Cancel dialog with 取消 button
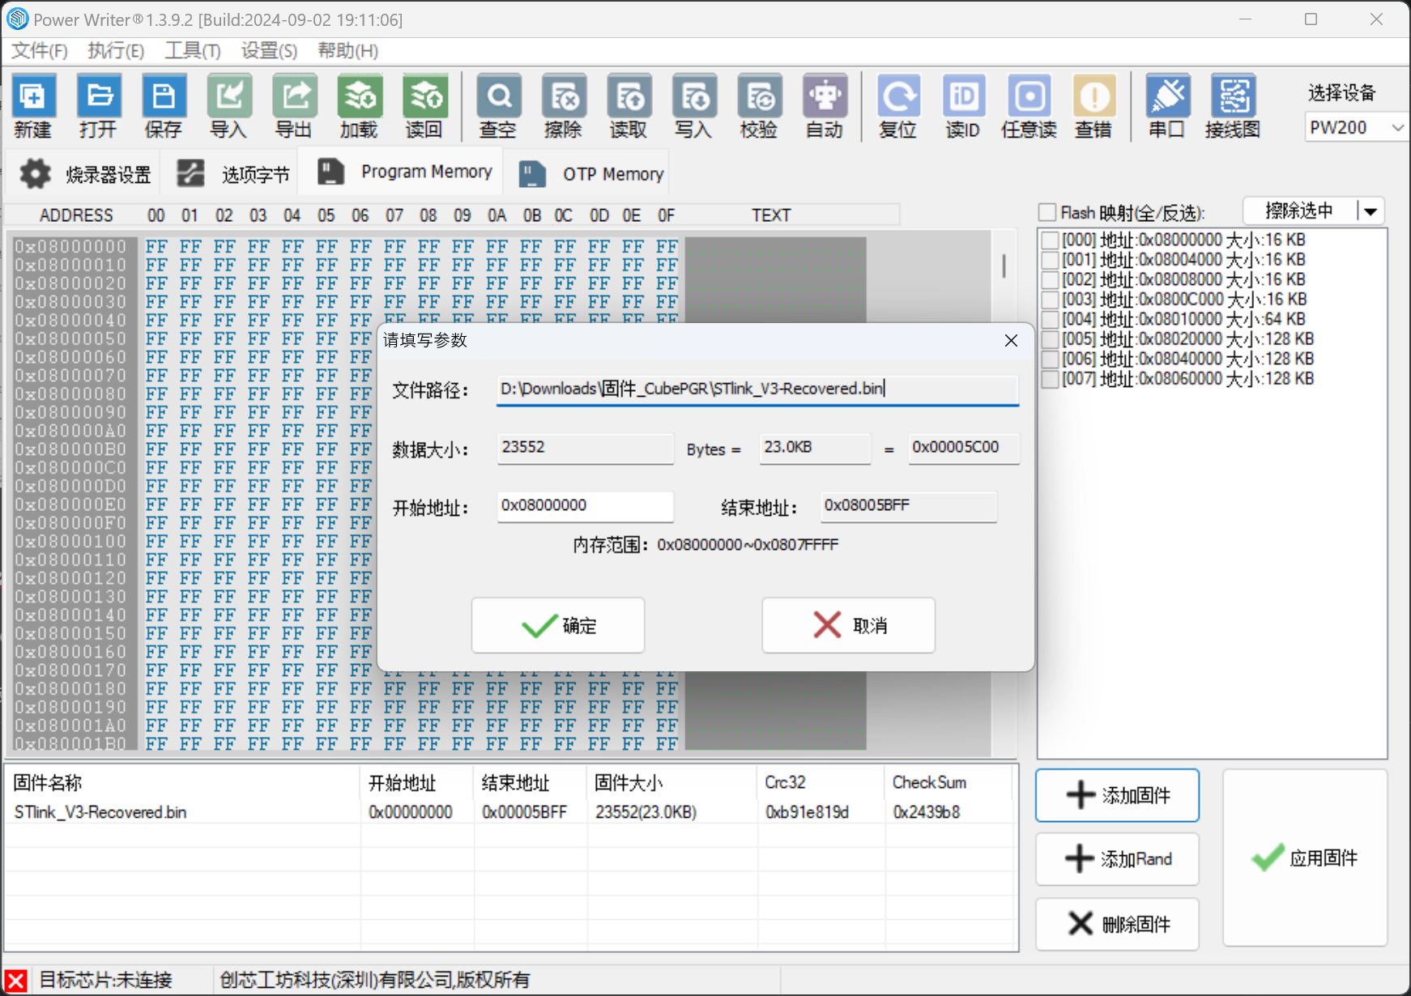The height and width of the screenshot is (996, 1411). pyautogui.click(x=849, y=625)
